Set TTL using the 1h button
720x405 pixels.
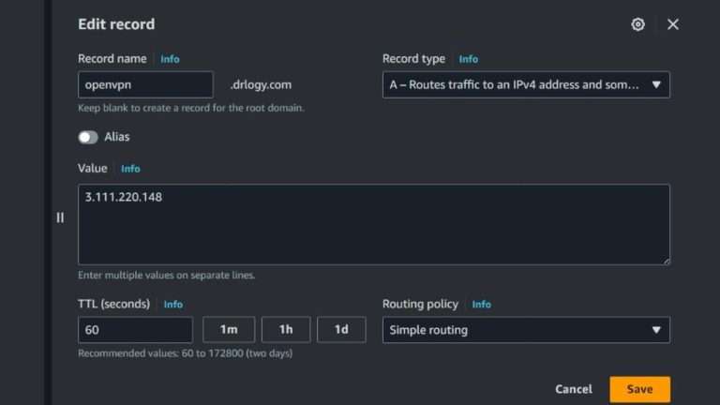[286, 330]
